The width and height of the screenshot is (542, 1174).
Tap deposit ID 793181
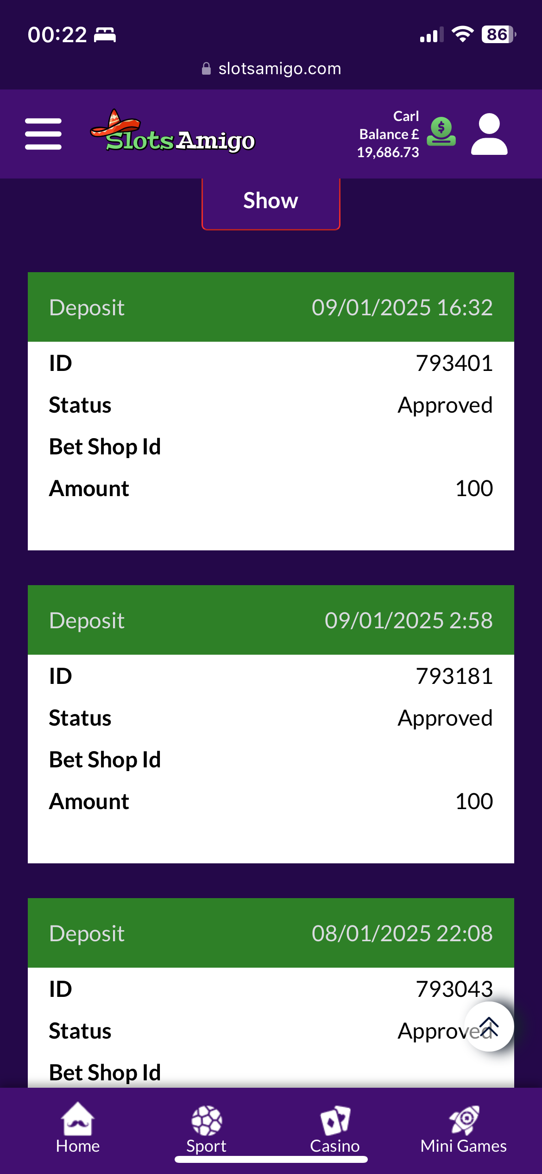point(454,676)
